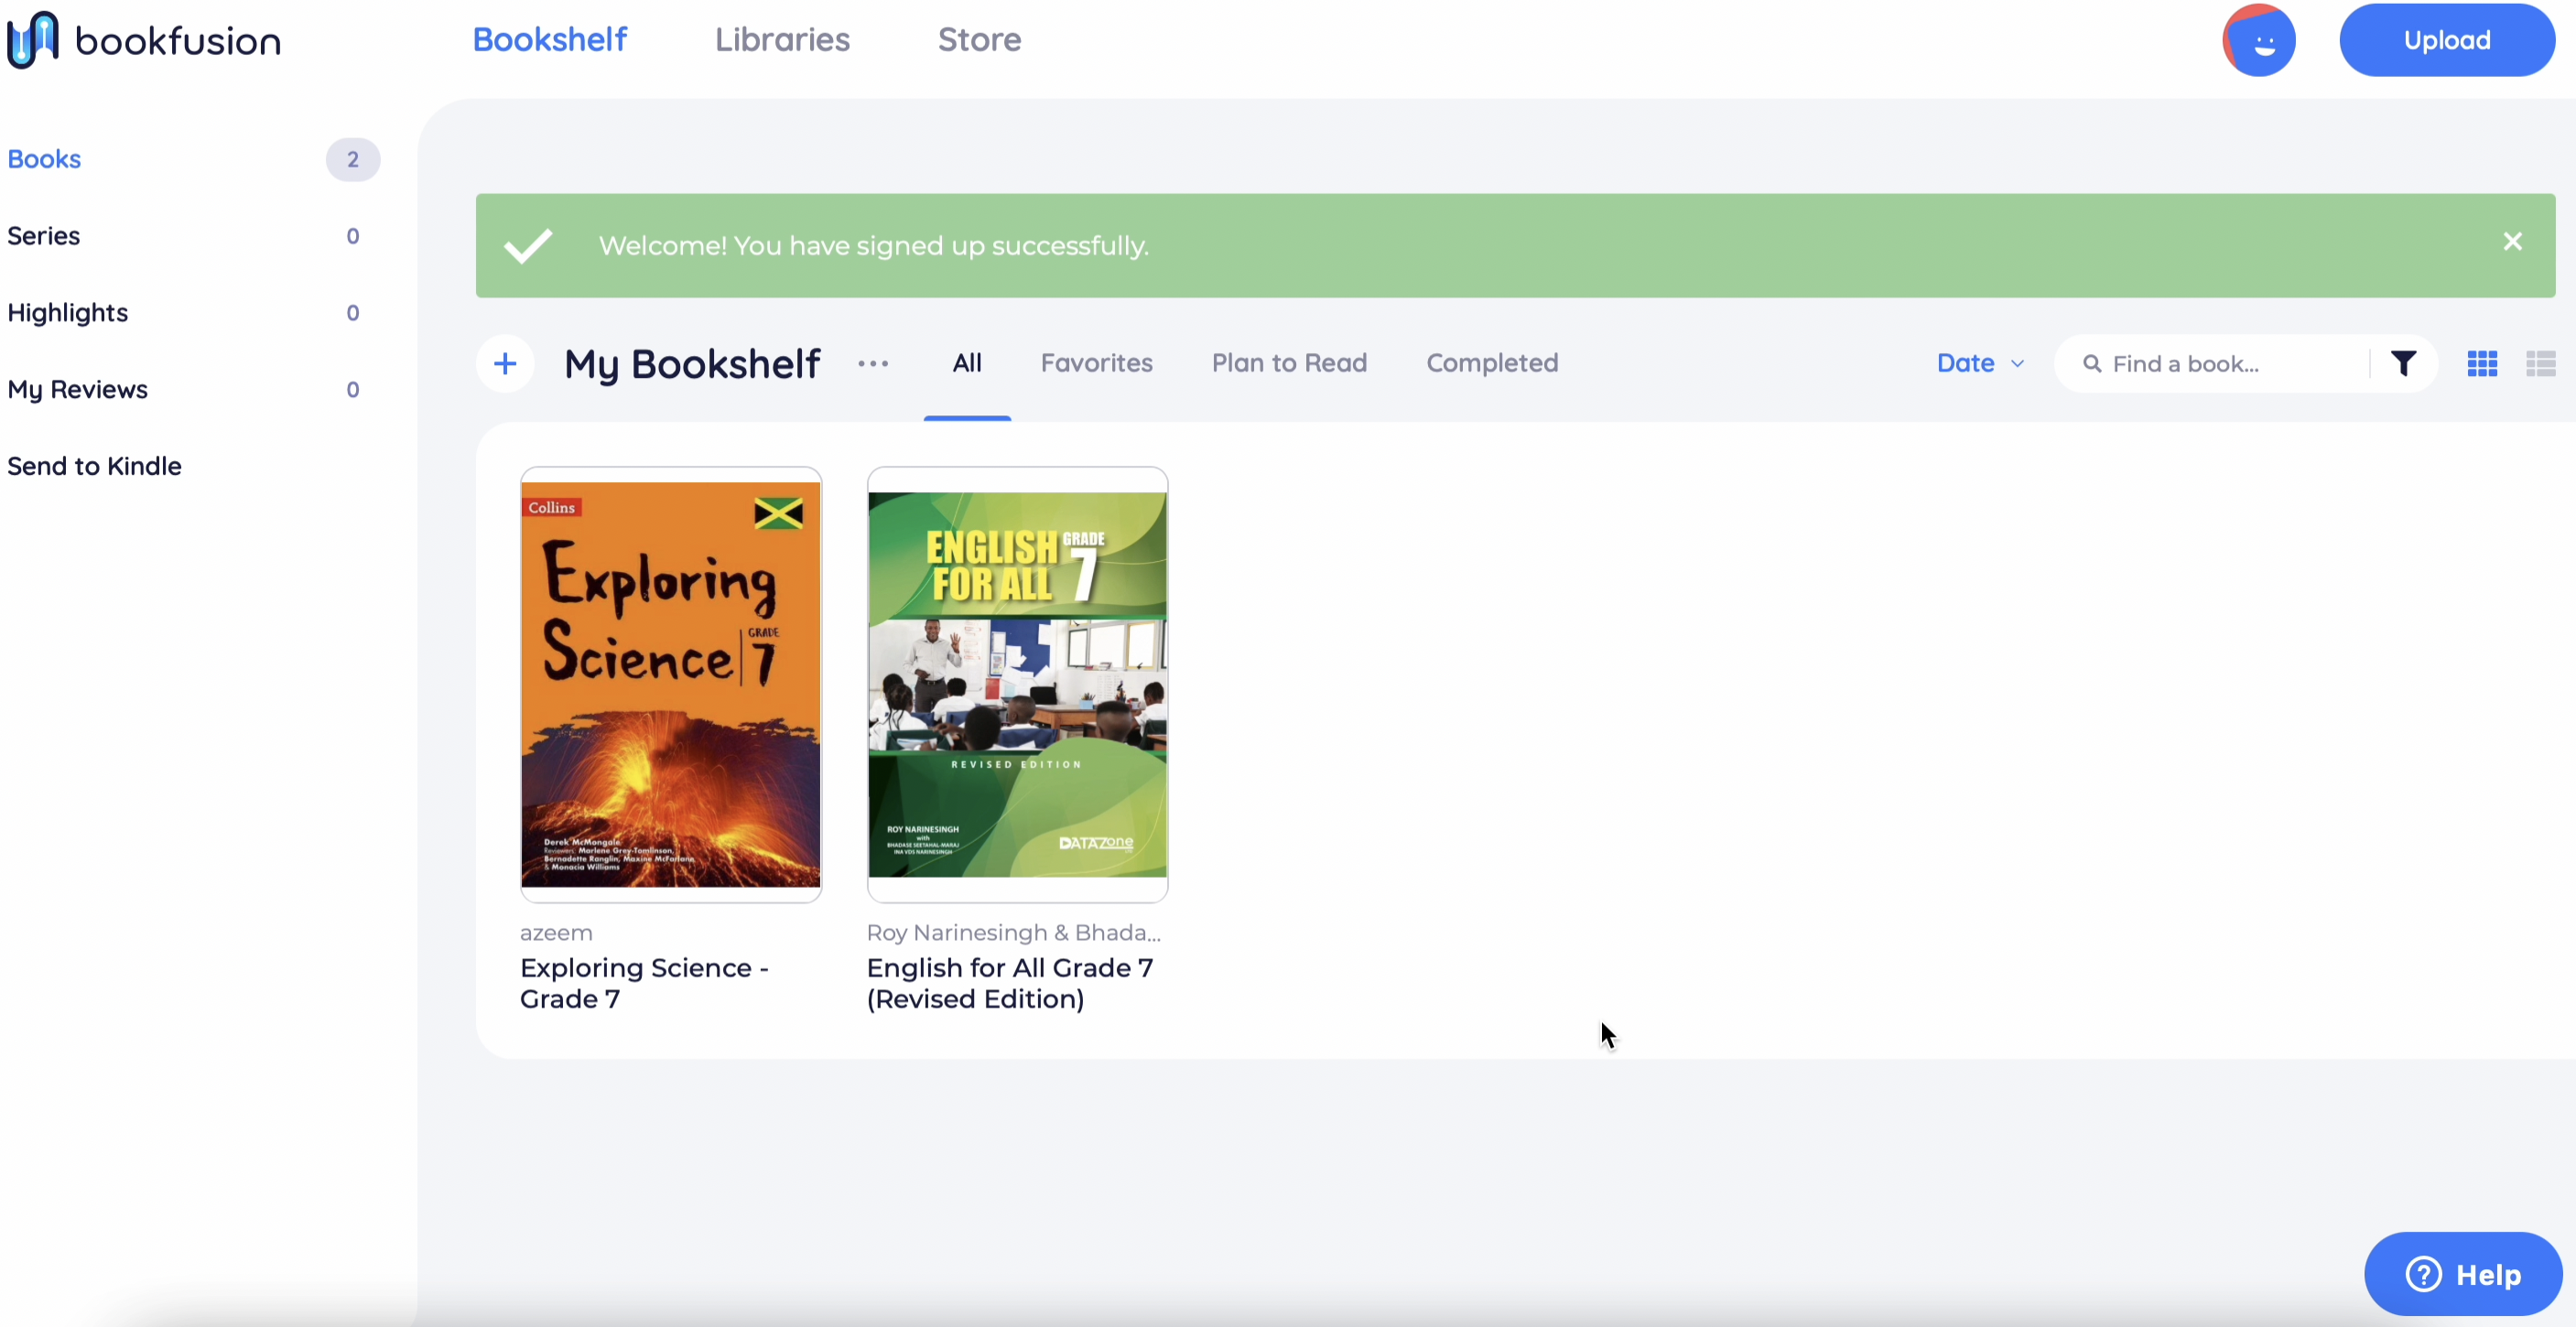Open the Store nav tab

click(980, 40)
